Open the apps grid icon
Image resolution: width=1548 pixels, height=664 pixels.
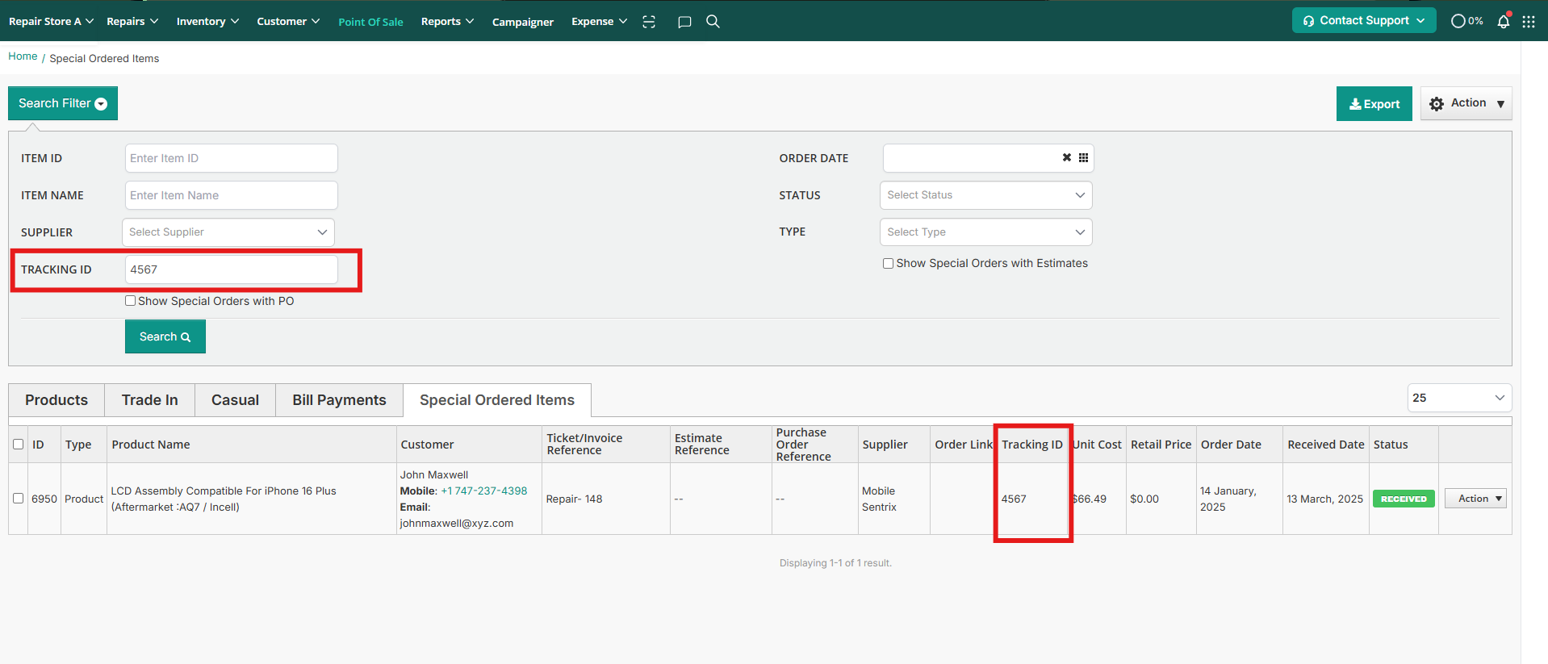tap(1529, 22)
